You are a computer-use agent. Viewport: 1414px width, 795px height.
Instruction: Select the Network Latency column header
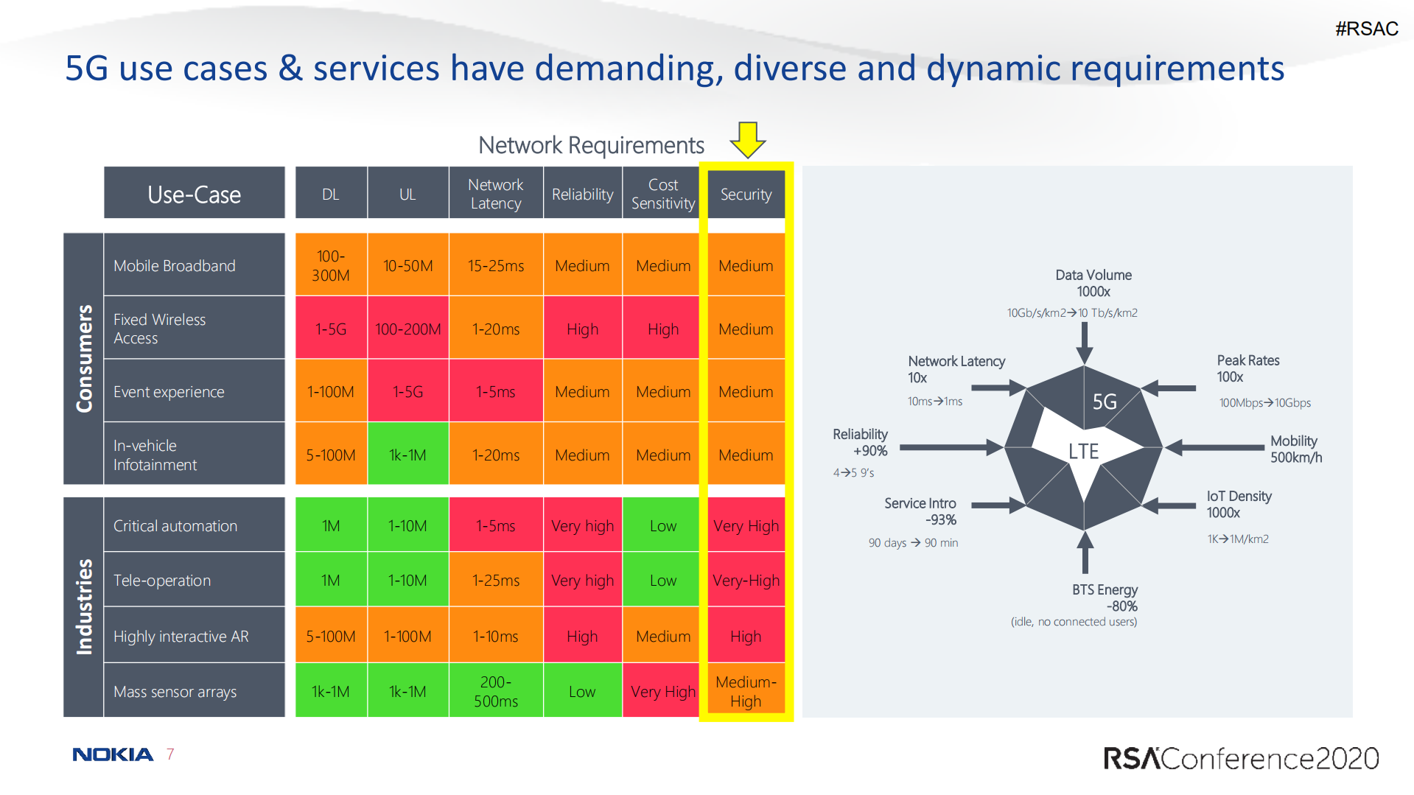coord(495,194)
